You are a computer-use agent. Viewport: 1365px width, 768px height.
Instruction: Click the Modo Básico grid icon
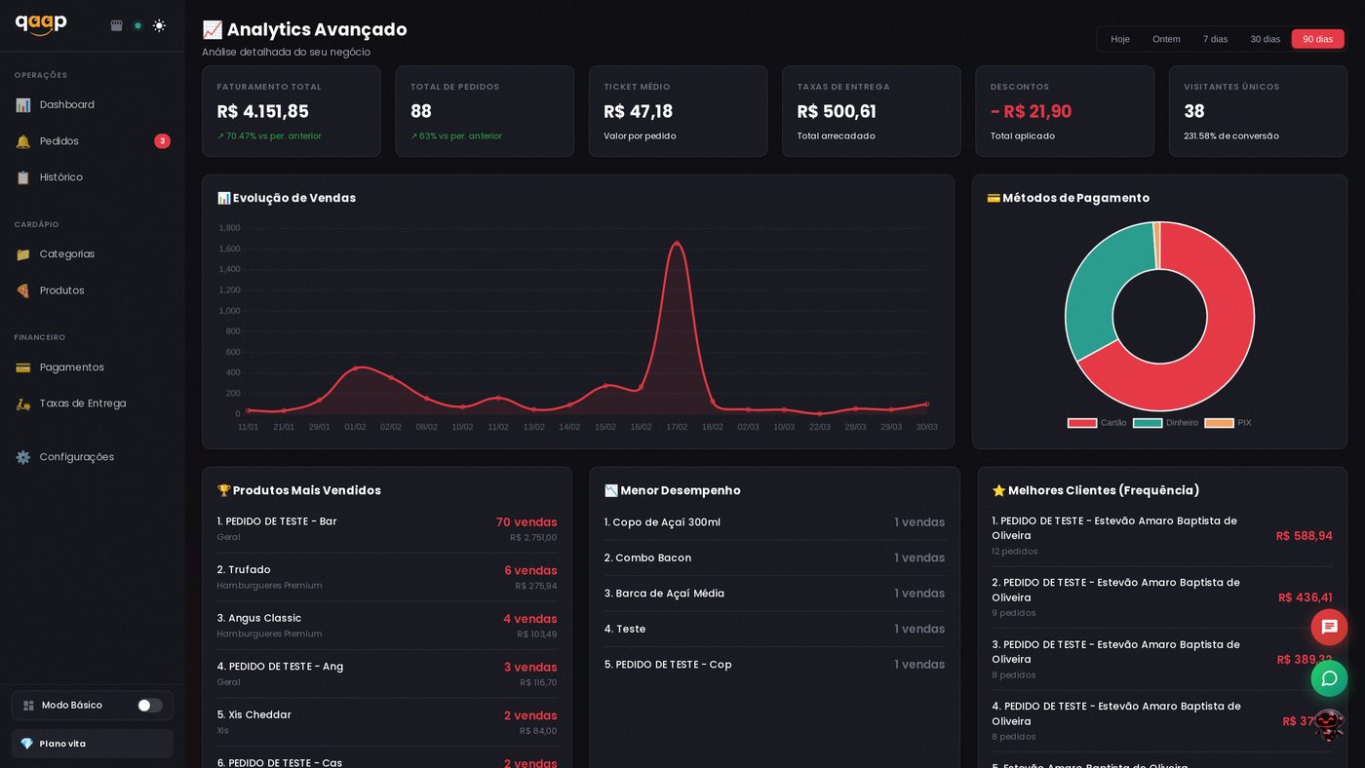[x=28, y=706]
